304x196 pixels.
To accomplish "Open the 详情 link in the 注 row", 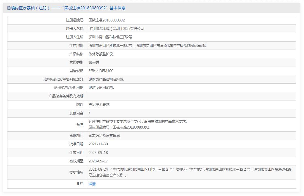I will 92,184.
